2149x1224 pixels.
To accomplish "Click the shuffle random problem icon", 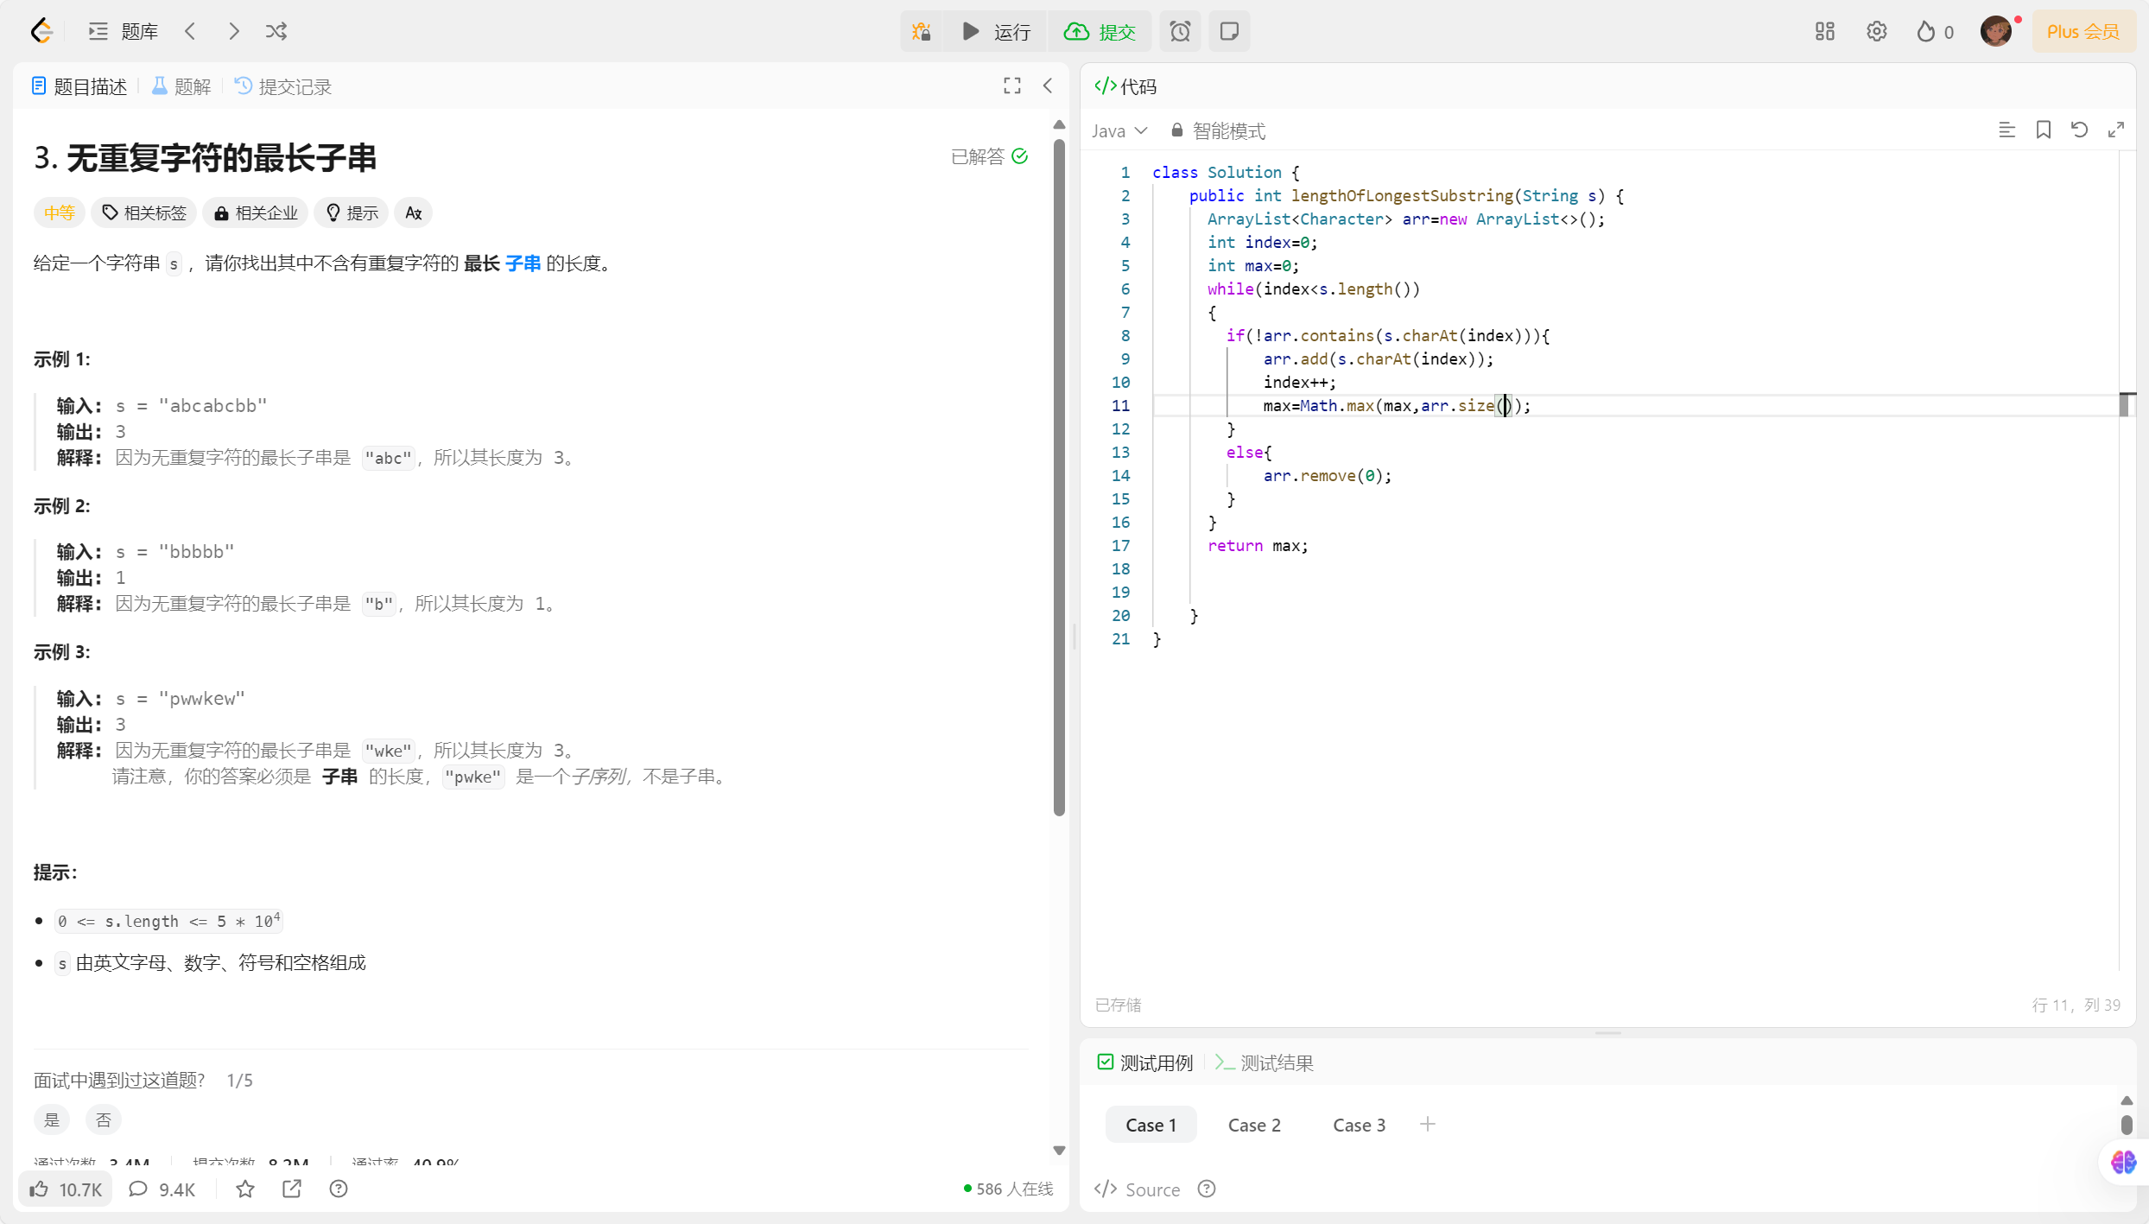I will click(276, 32).
